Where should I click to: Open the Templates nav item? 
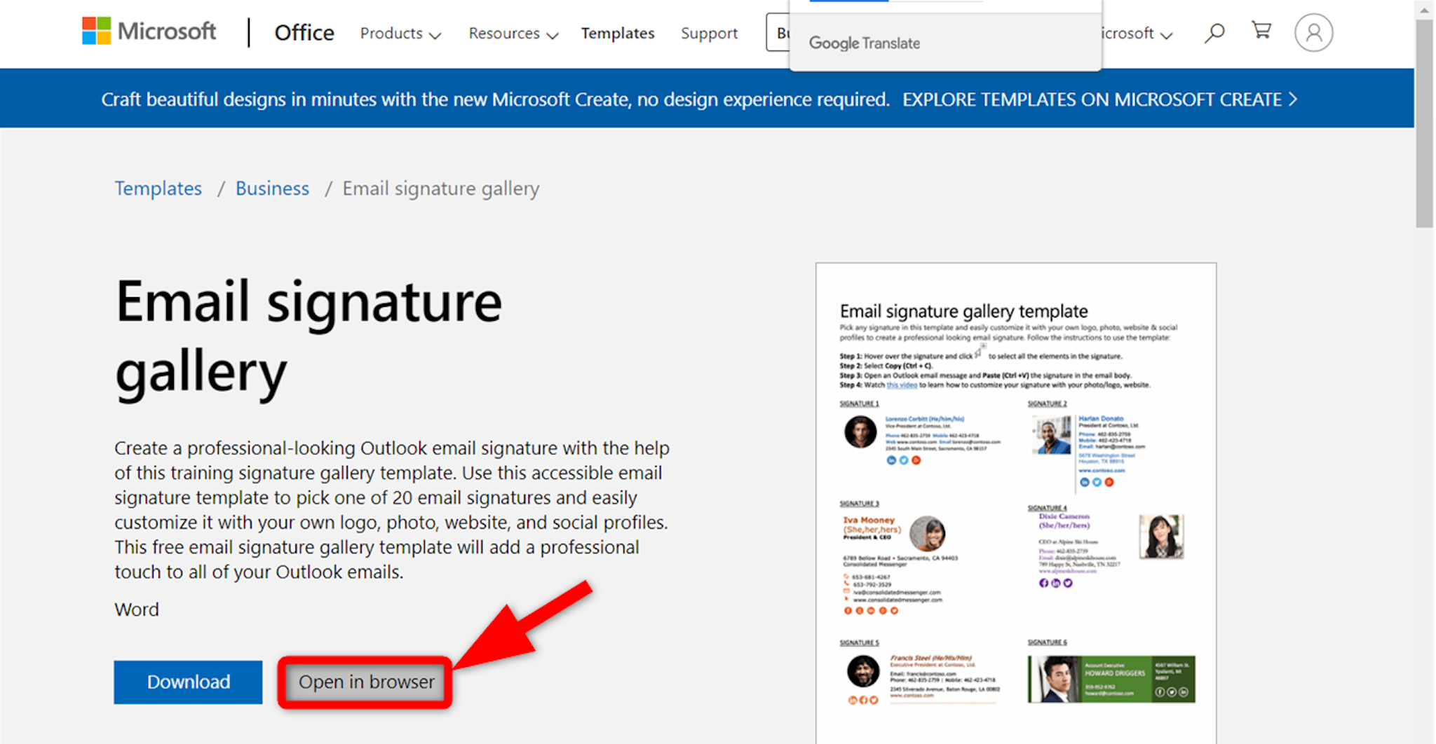coord(617,34)
